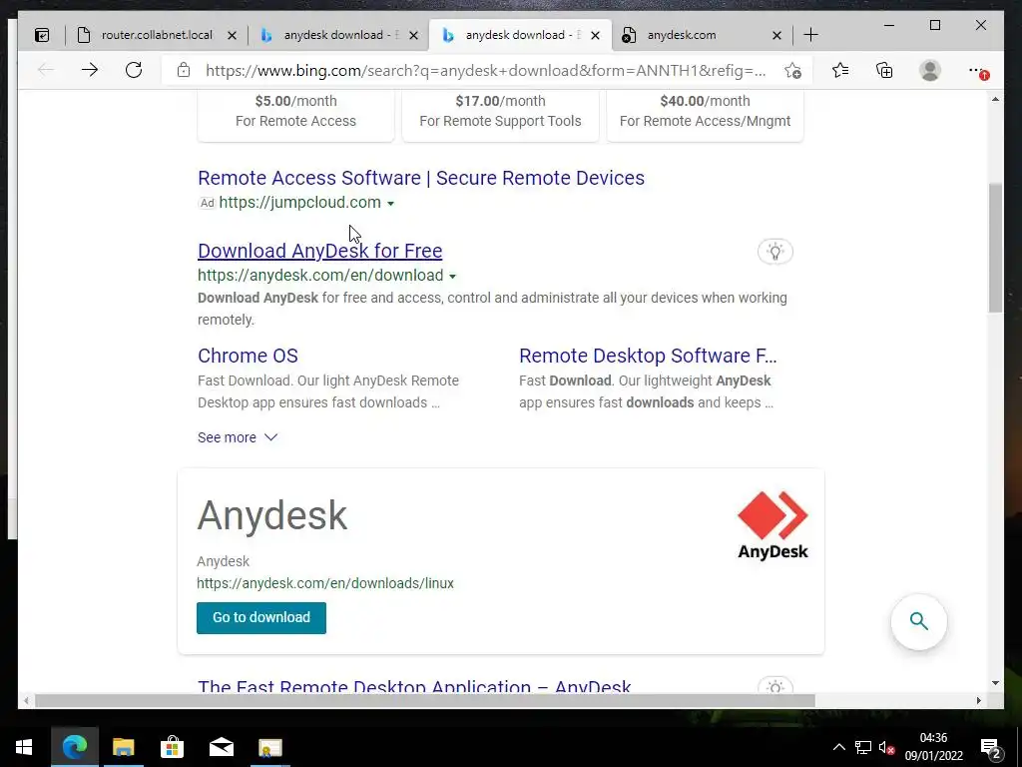Click the Go to download button
The image size is (1022, 767).
(261, 617)
